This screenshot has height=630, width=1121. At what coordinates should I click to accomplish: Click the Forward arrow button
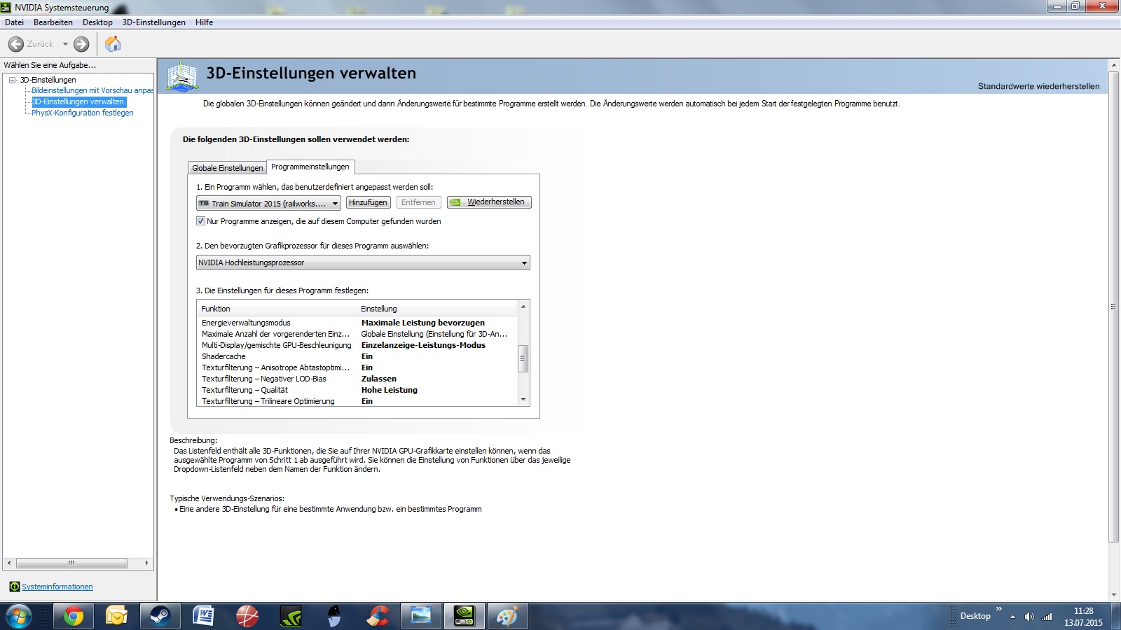point(81,44)
